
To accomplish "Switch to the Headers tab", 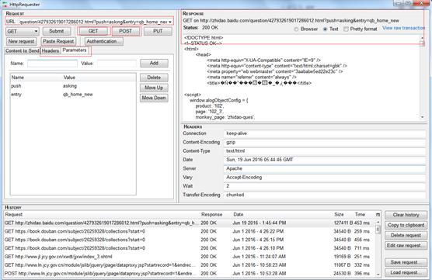I will [51, 51].
